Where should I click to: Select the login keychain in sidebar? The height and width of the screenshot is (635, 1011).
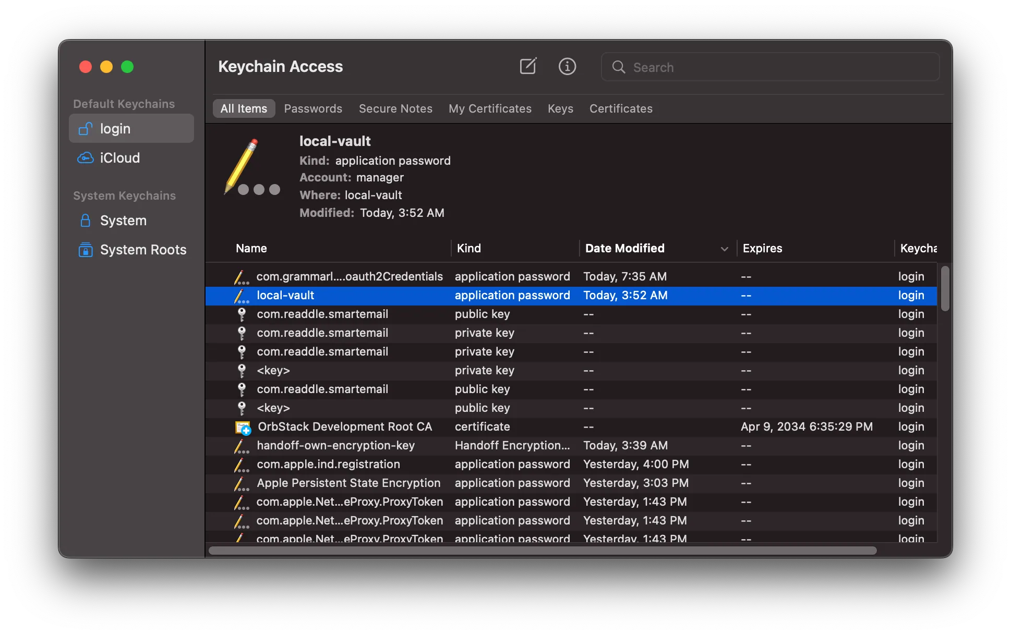click(x=131, y=129)
